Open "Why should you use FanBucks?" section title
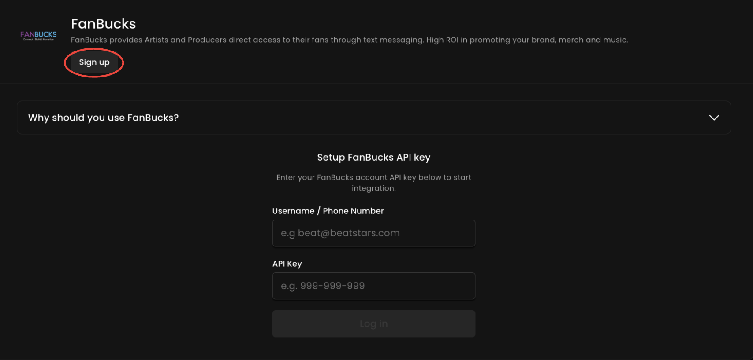The image size is (753, 360). tap(103, 118)
